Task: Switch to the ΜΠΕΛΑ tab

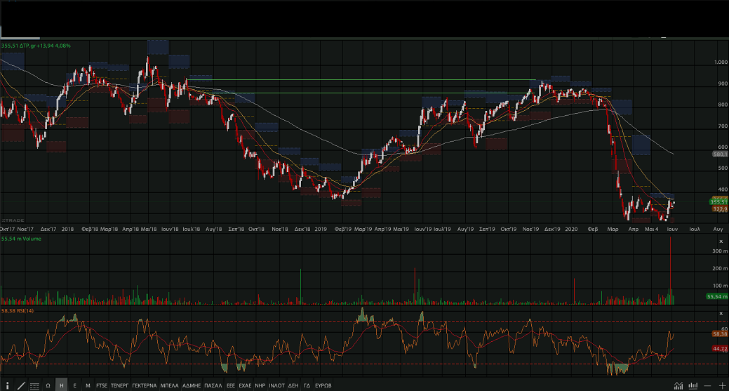Action: pyautogui.click(x=170, y=385)
